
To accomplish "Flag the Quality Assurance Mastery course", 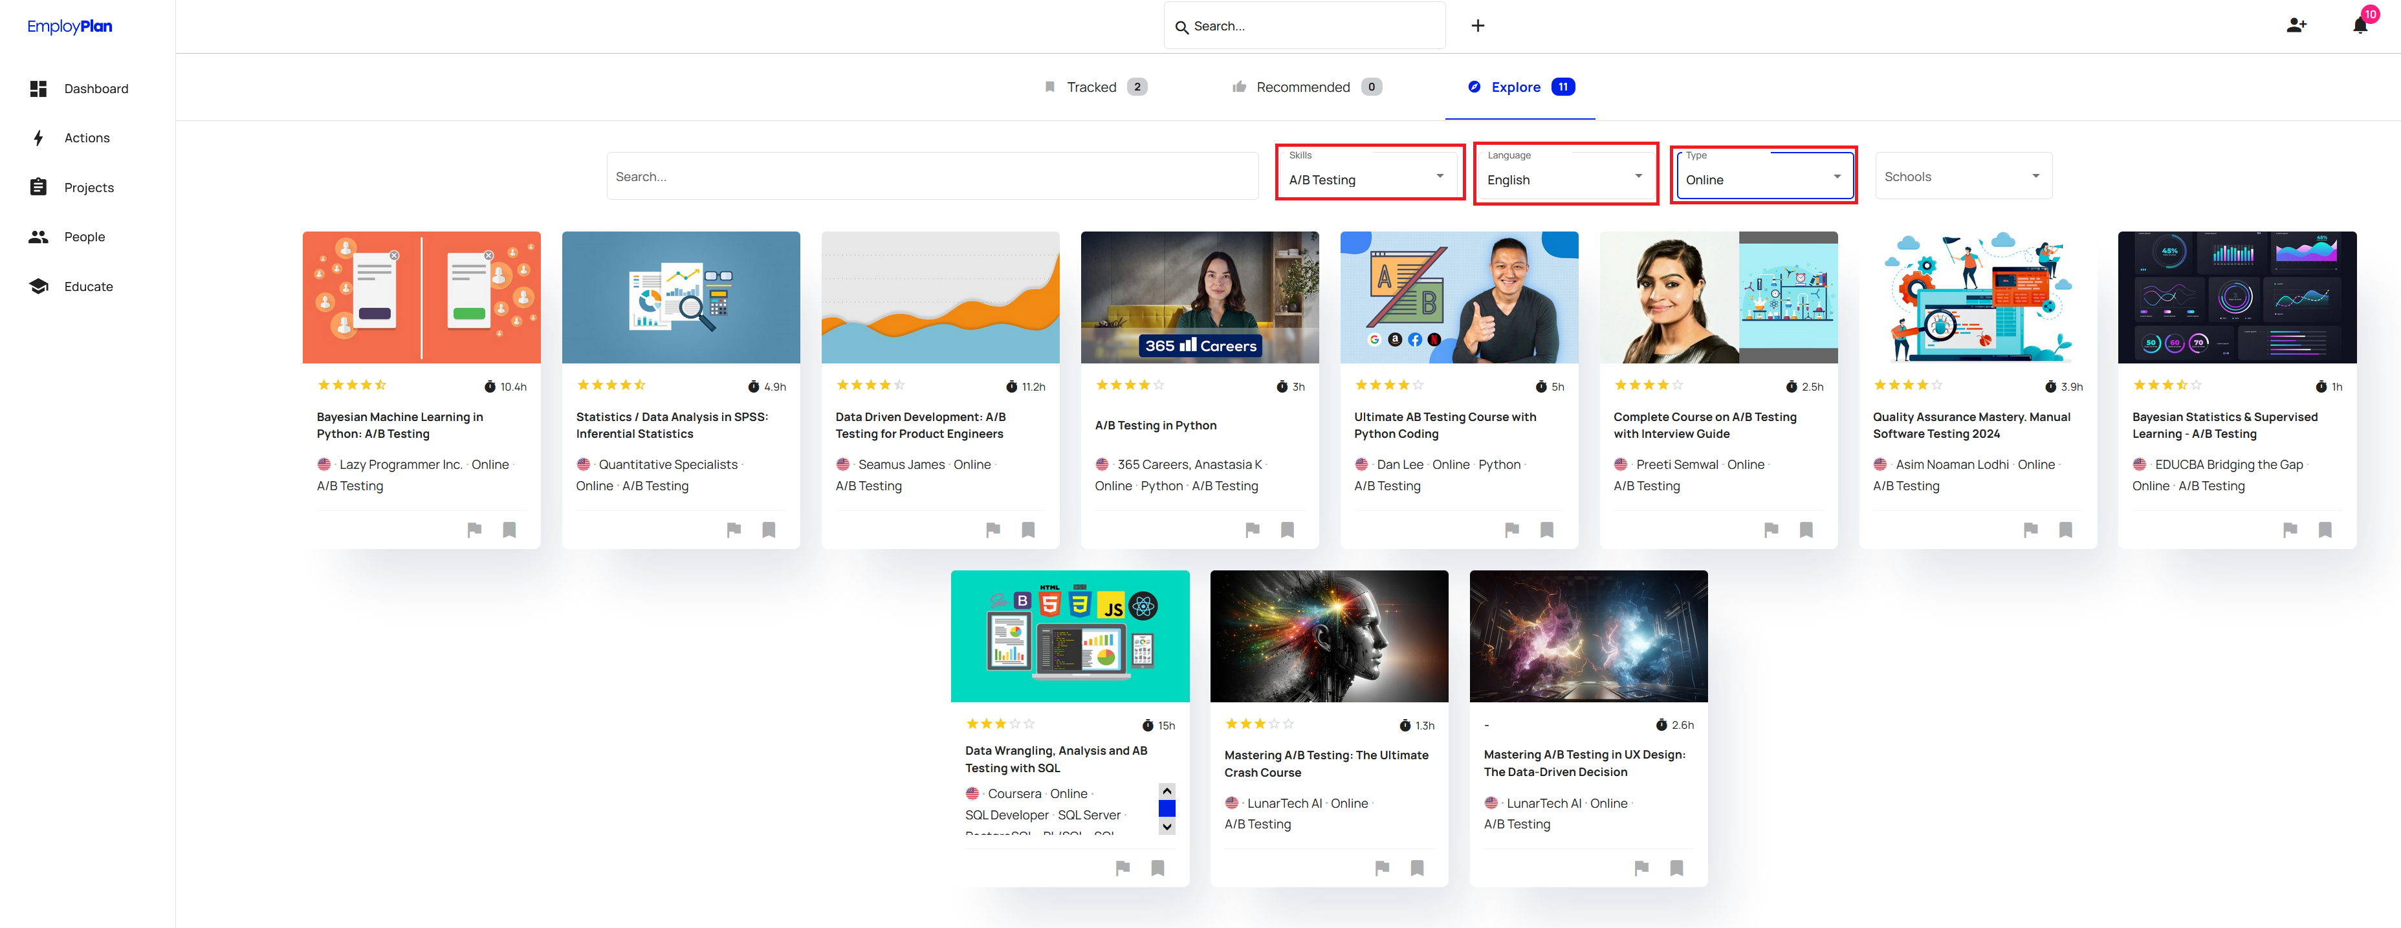I will (2031, 530).
